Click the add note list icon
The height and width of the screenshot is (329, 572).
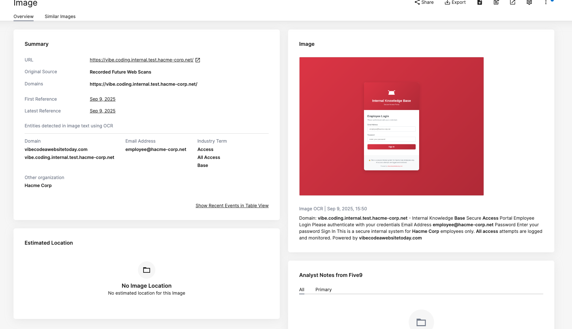coord(496,2)
